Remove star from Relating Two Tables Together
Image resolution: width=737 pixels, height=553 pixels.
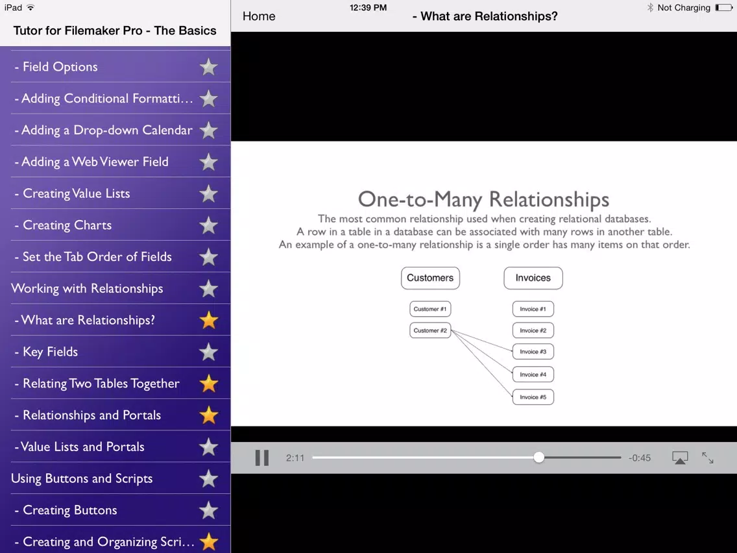[208, 384]
